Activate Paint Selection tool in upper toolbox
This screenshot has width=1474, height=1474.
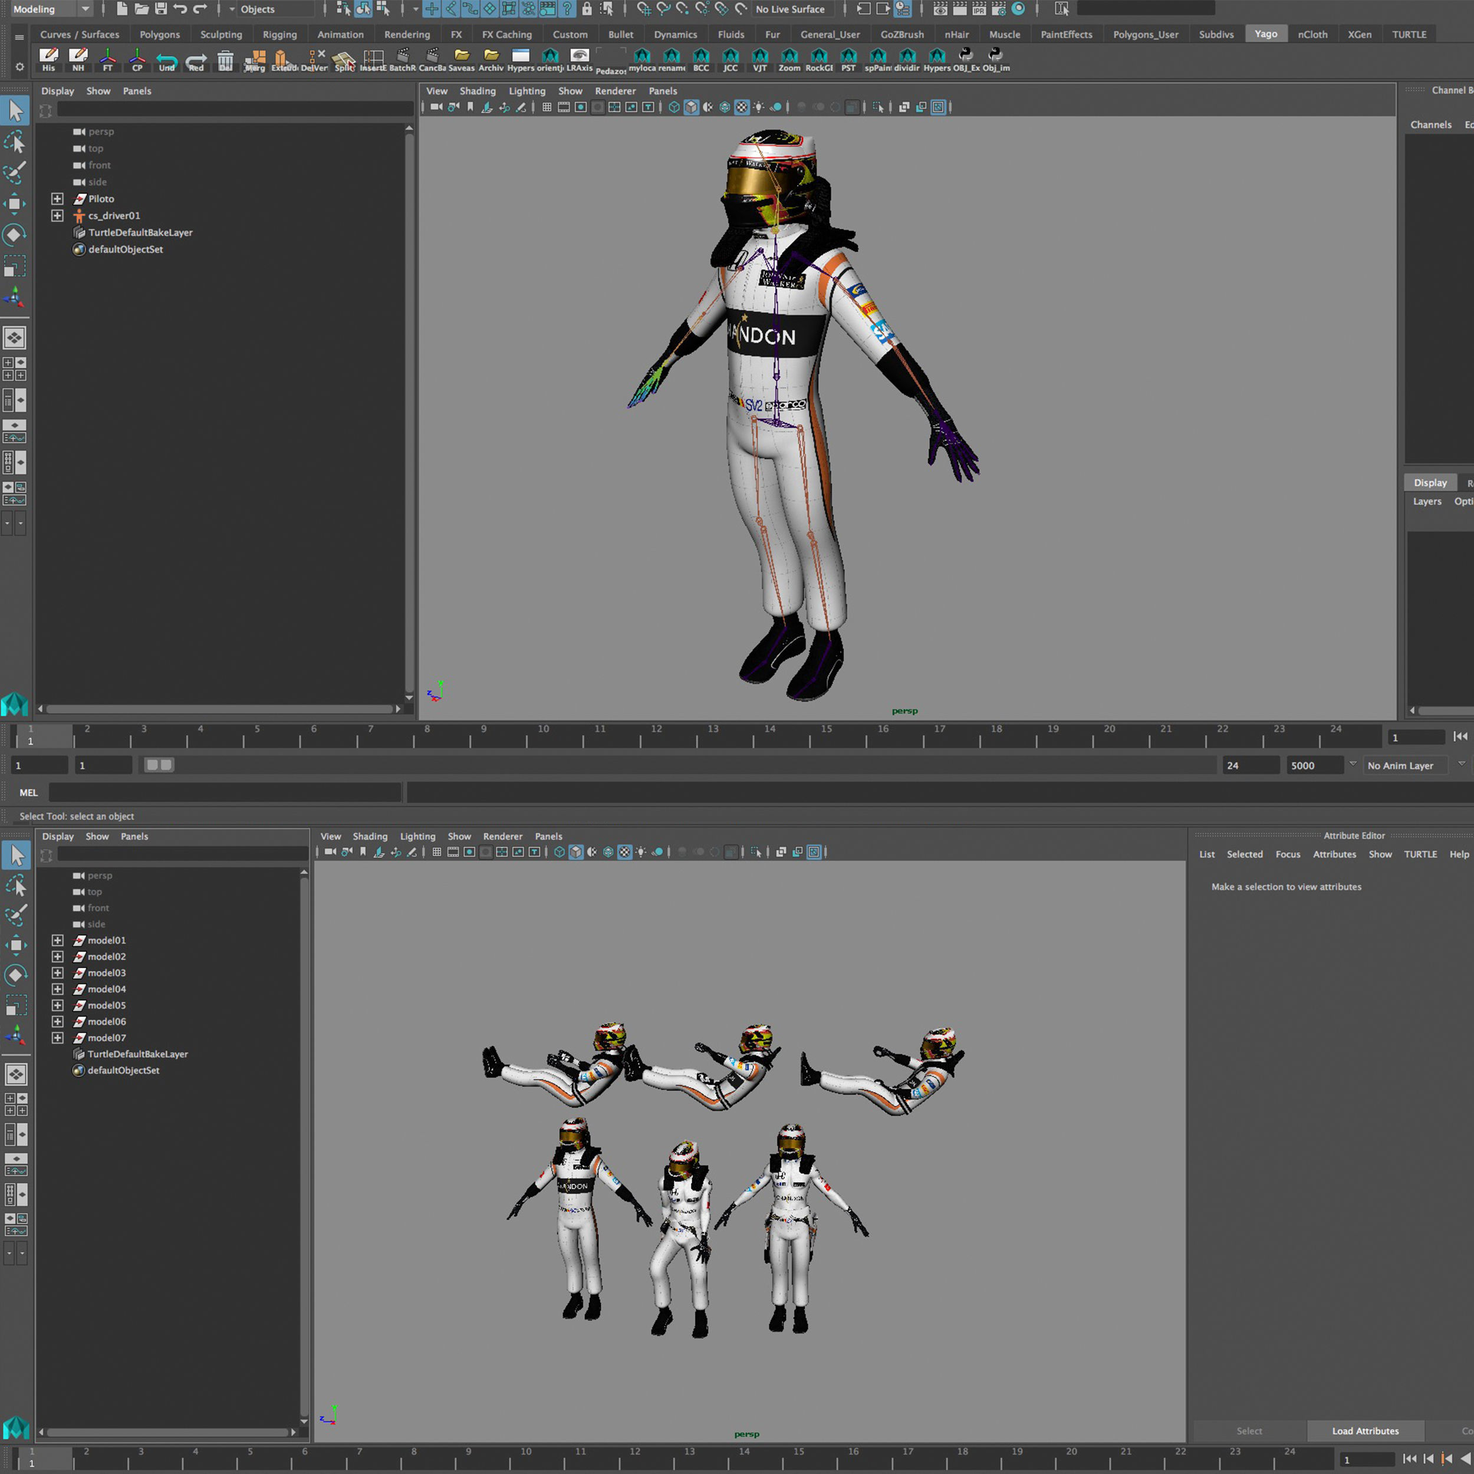pyautogui.click(x=15, y=172)
